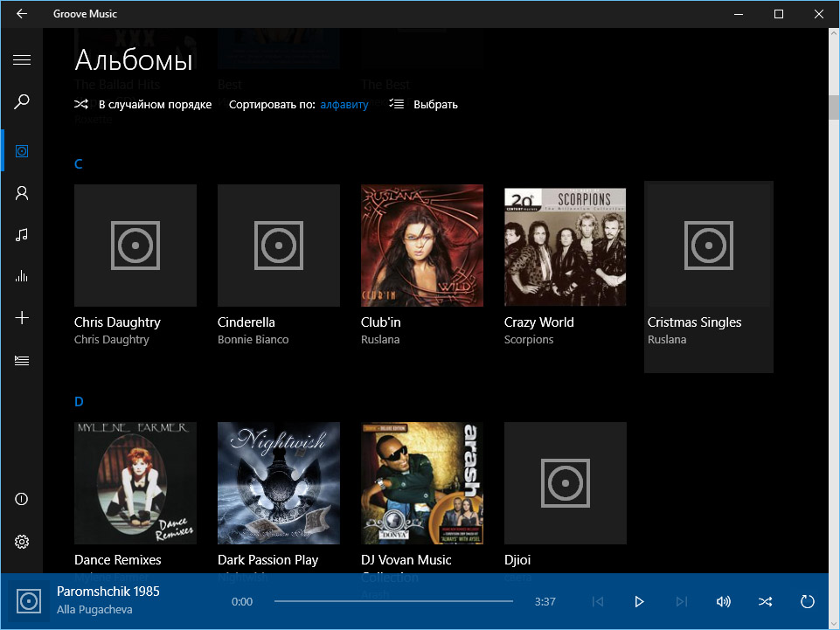Open Dance Remixes album cover
The height and width of the screenshot is (630, 840).
135,483
